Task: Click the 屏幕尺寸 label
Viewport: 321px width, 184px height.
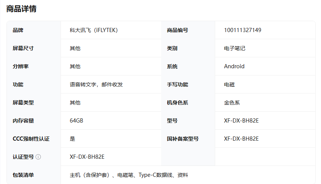Action: pos(23,48)
